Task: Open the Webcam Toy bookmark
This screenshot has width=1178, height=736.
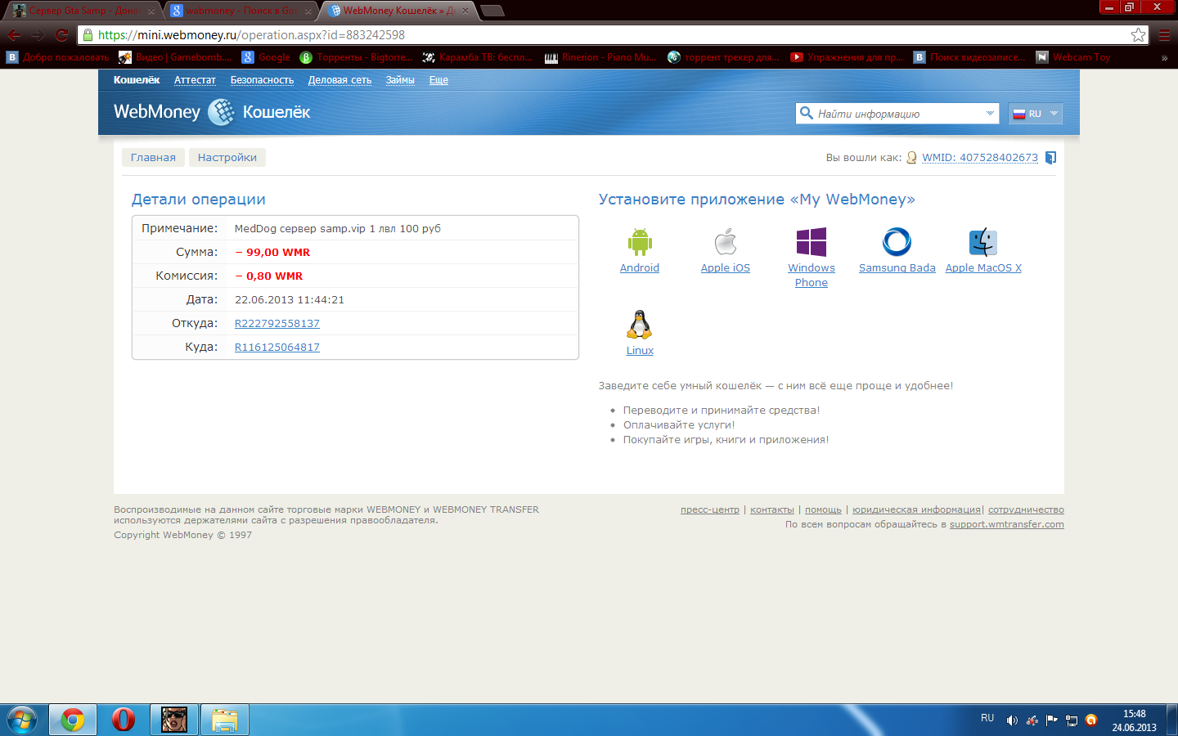Action: (1073, 57)
